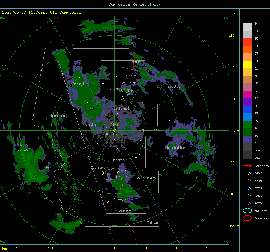Screen dimensions: 270x252
Task: Select the Ponoka label
Action: click(137, 62)
